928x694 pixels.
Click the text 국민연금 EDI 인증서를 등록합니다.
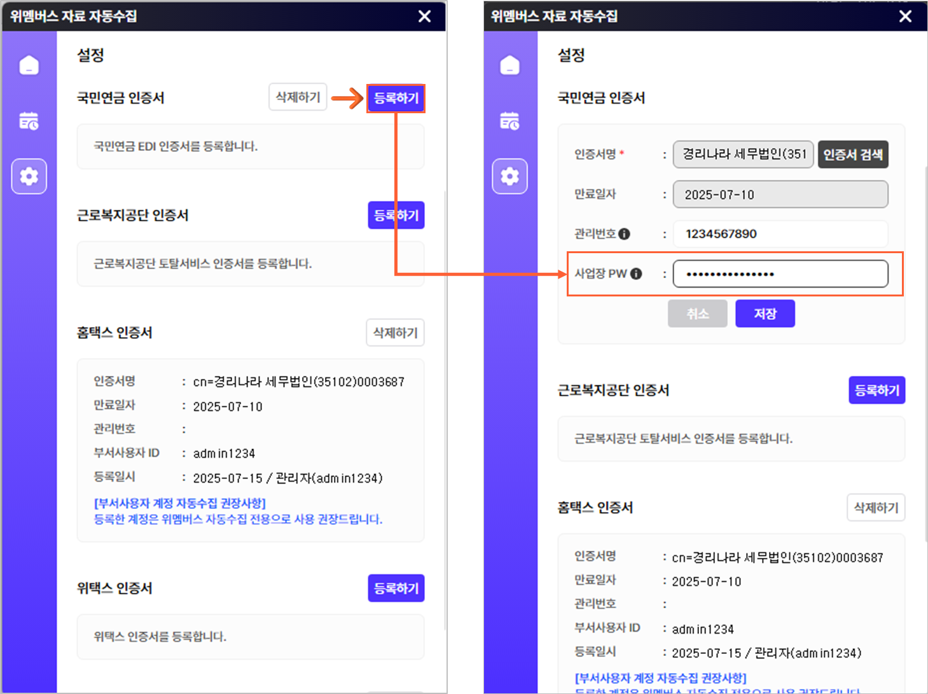[176, 146]
